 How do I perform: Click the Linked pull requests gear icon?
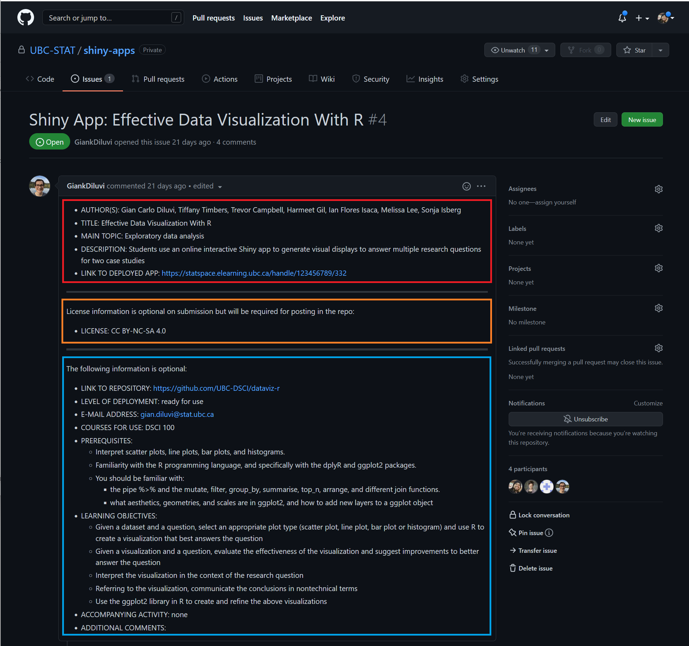click(x=658, y=348)
